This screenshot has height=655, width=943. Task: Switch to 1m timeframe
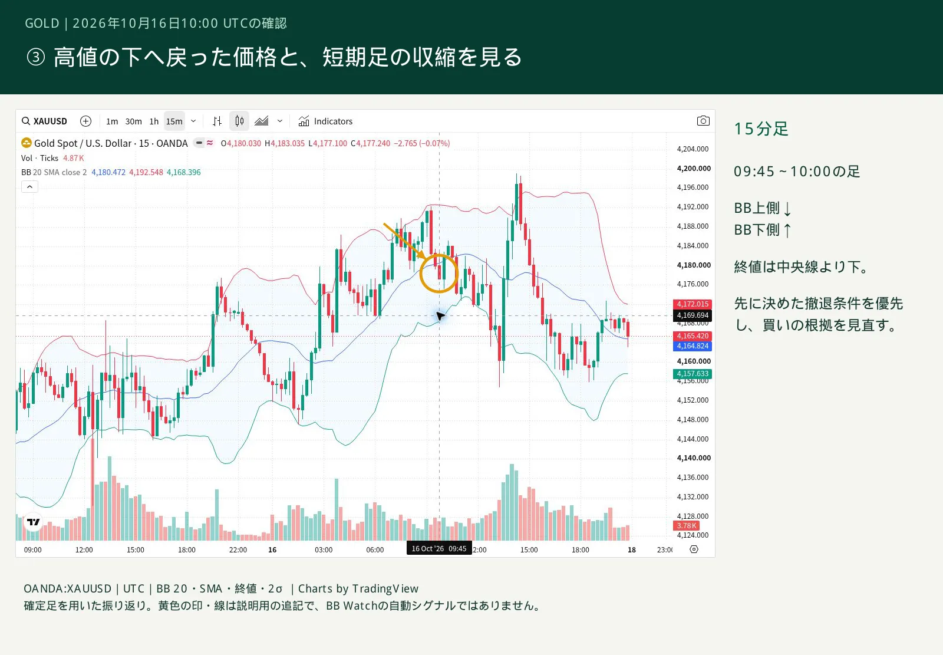coord(112,121)
